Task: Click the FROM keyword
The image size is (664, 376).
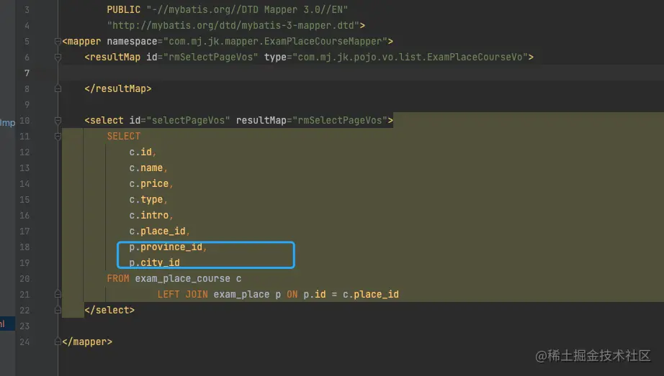Action: pyautogui.click(x=117, y=279)
